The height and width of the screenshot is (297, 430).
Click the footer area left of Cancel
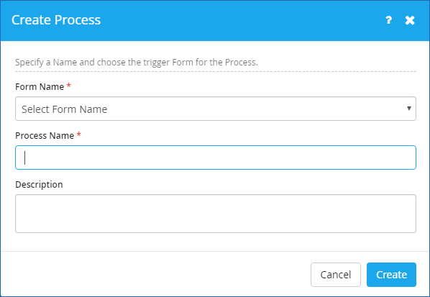(155, 274)
